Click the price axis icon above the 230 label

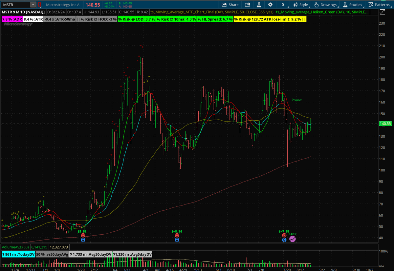coord(382,12)
